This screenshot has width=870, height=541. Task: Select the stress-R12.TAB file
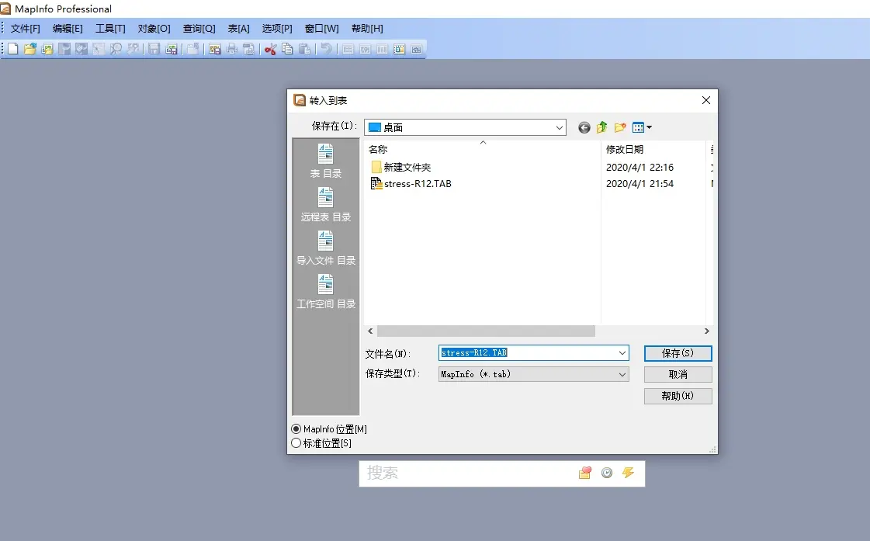411,184
